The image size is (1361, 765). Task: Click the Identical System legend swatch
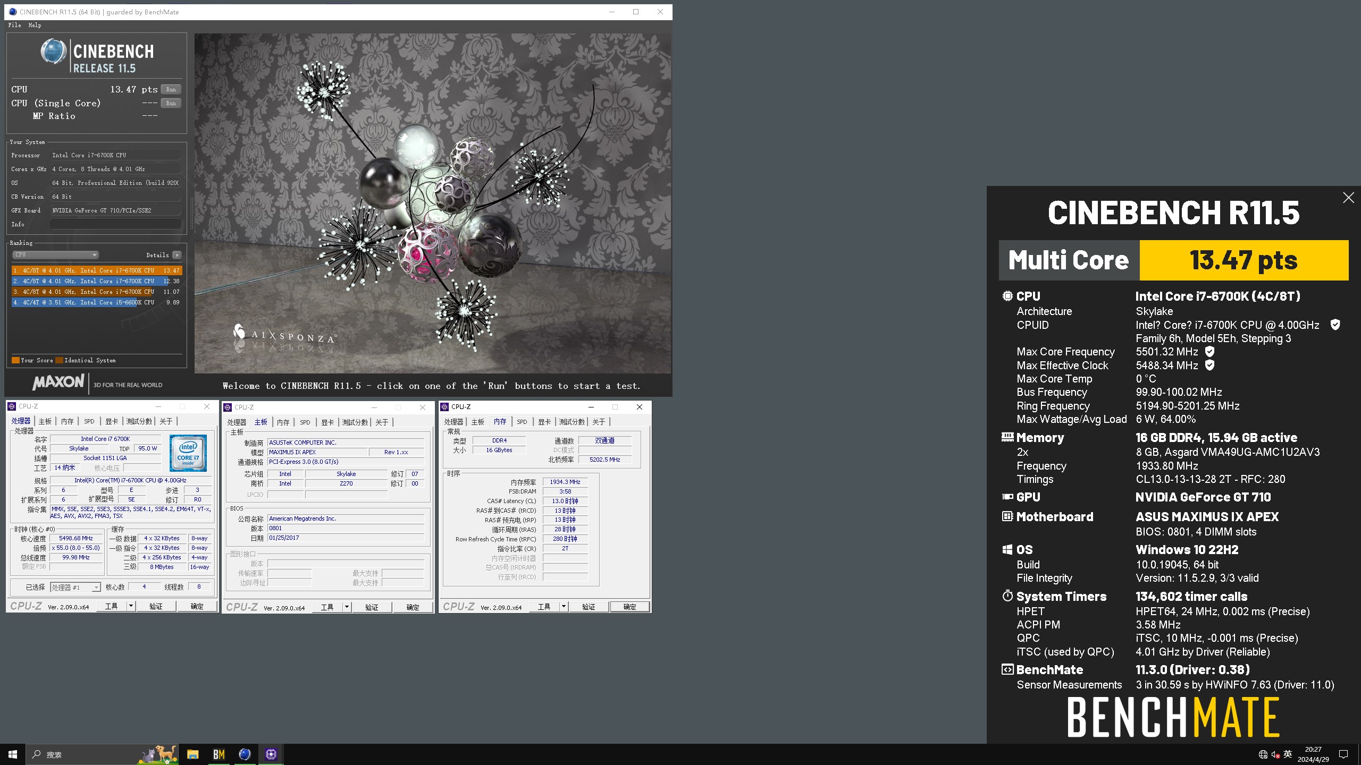coord(59,360)
